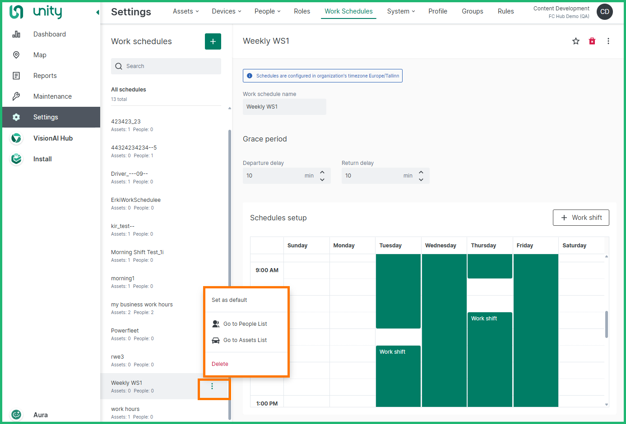The width and height of the screenshot is (626, 424).
Task: Expand the People dropdown menu
Action: pyautogui.click(x=267, y=11)
